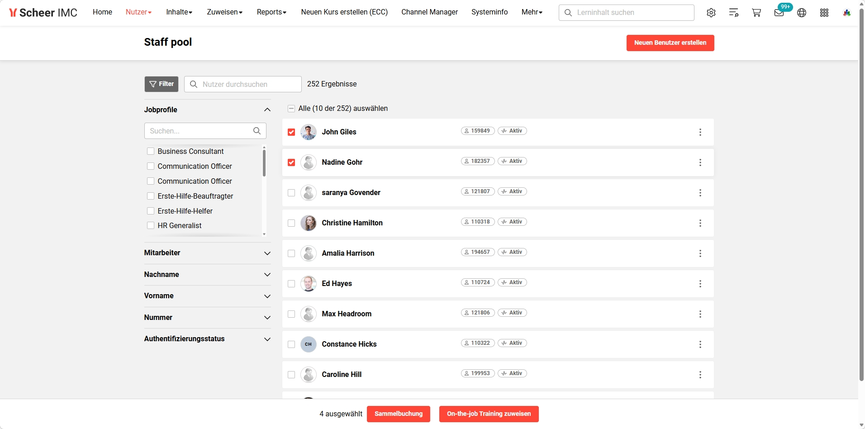Image resolution: width=865 pixels, height=429 pixels.
Task: Open Neuen Kurs erstellen (ECC)
Action: (x=344, y=12)
